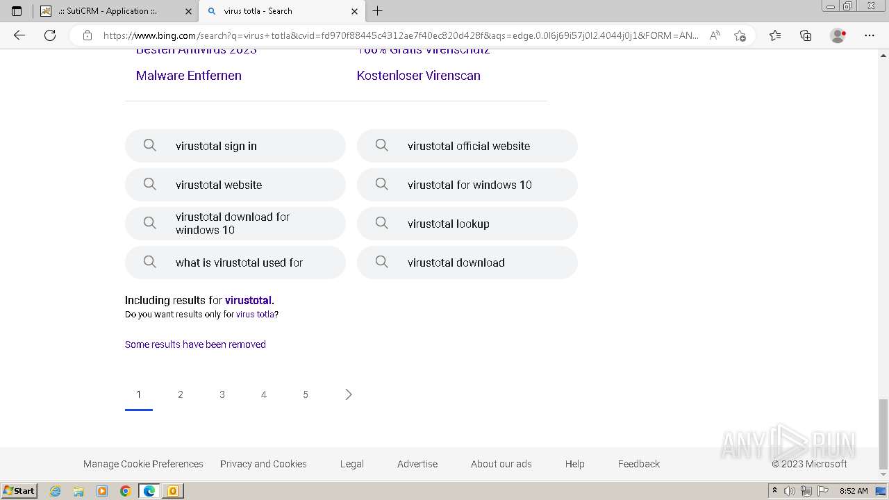Switch to Microsoft Edge taskbar icon
Screen dimensions: 889x500
149,491
